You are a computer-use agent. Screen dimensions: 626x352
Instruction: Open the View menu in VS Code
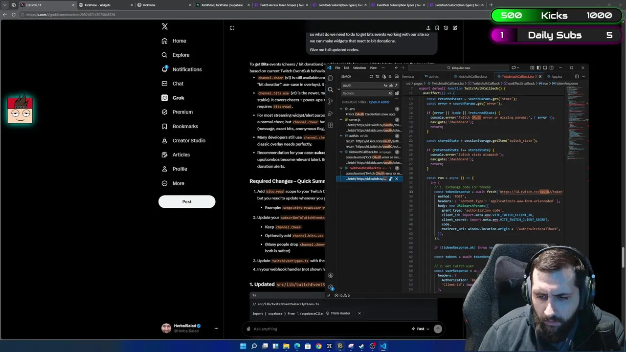tap(373, 67)
